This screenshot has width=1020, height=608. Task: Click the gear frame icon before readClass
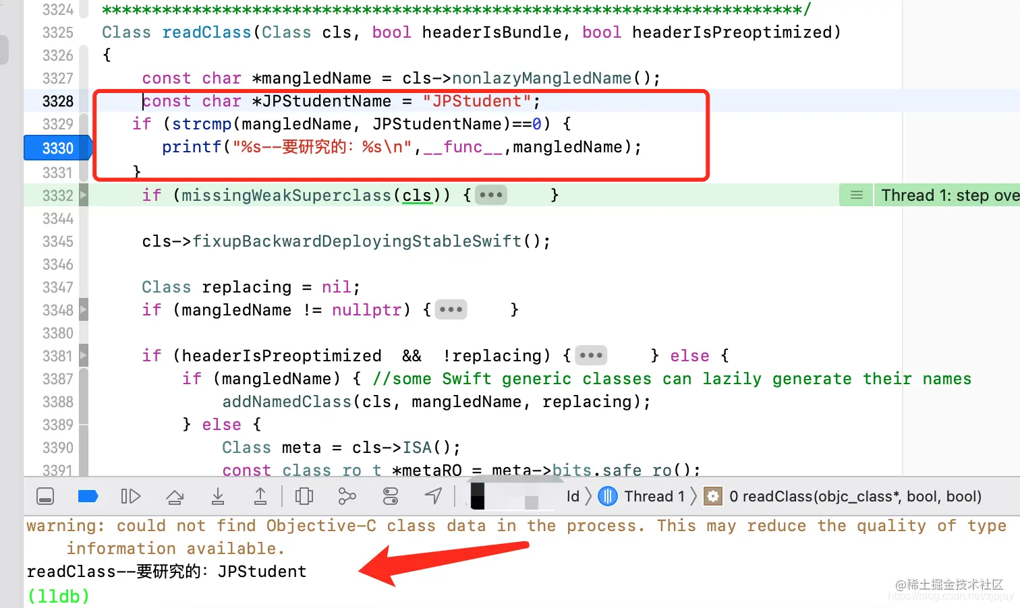coord(712,497)
